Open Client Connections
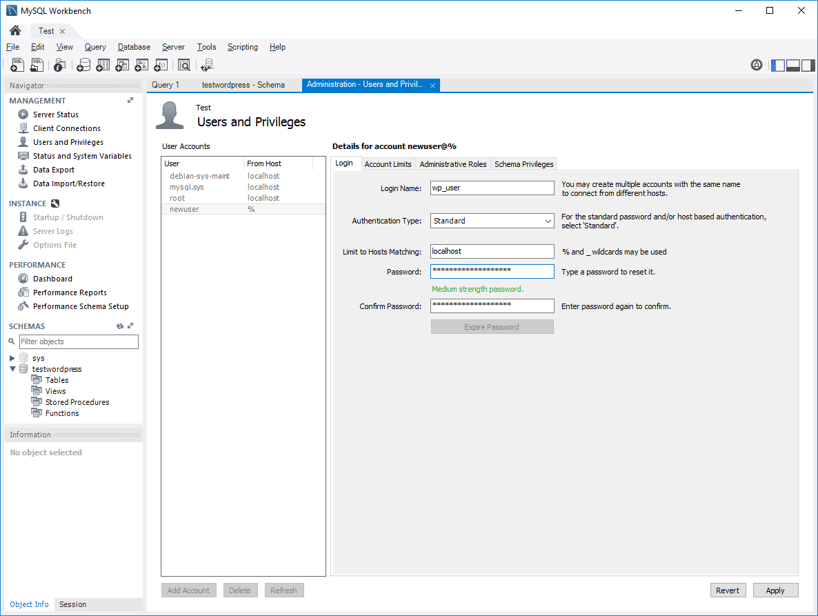This screenshot has height=616, width=818. 67,128
